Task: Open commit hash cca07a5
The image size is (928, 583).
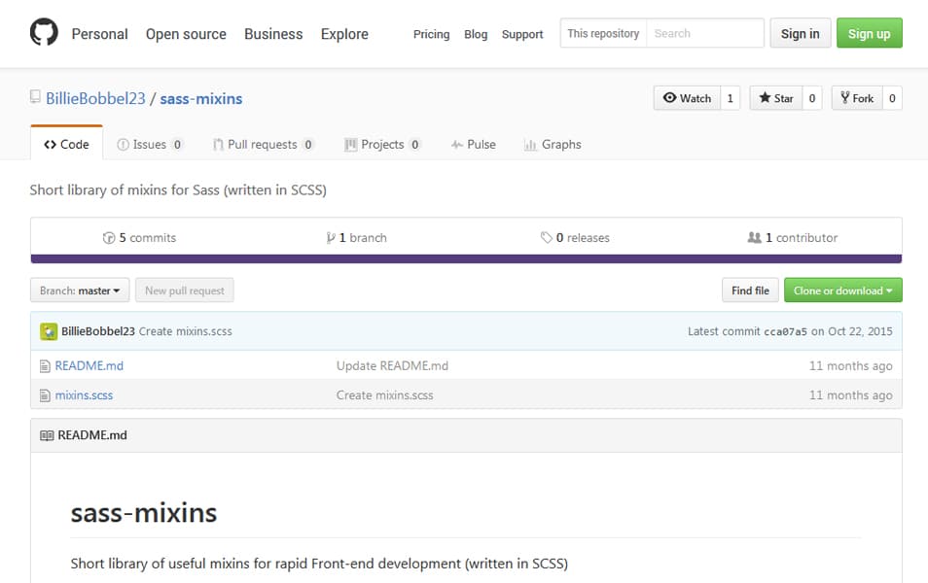Action: pyautogui.click(x=785, y=332)
